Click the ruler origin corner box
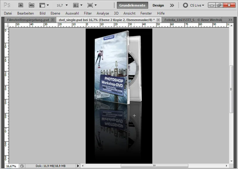This screenshot has width=238, height=169. point(7,25)
